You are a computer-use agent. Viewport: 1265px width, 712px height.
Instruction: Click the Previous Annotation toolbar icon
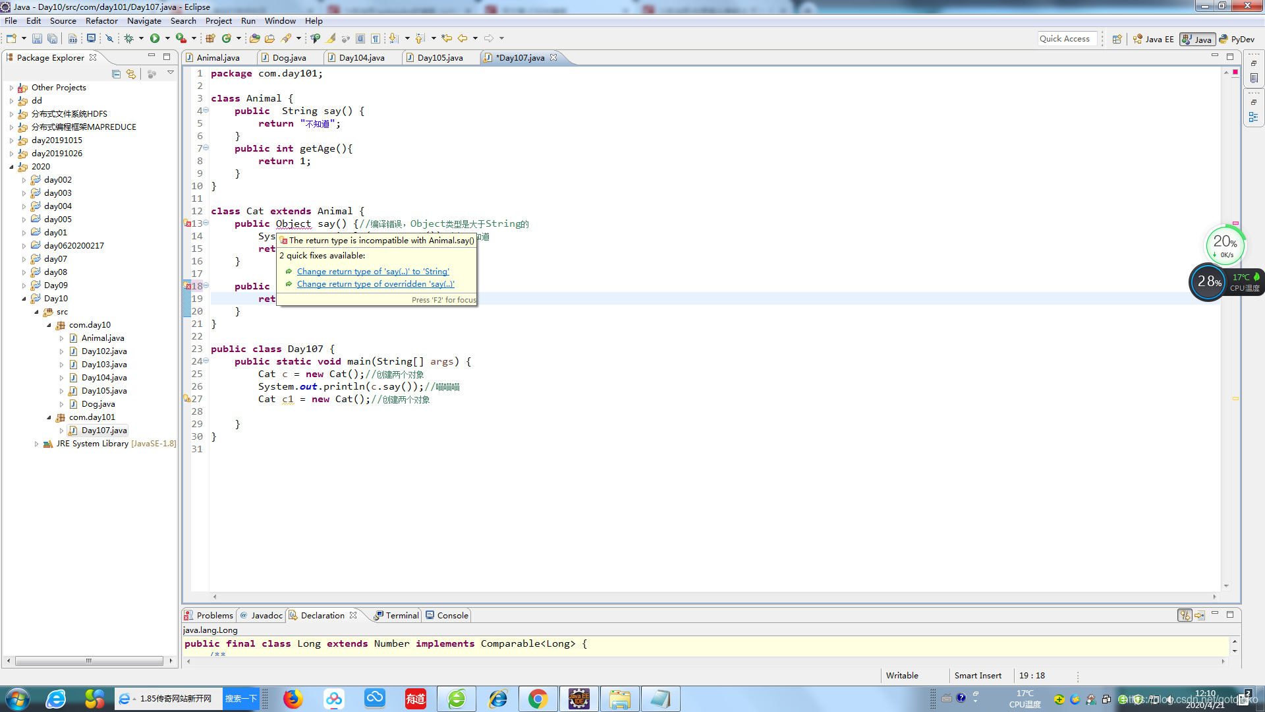420,38
